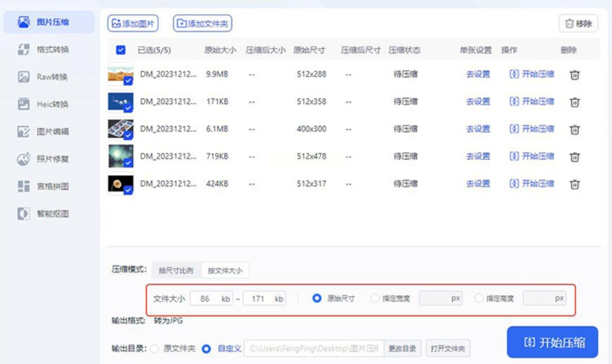Open the 宫格拼图 grid collage tool

point(43,187)
